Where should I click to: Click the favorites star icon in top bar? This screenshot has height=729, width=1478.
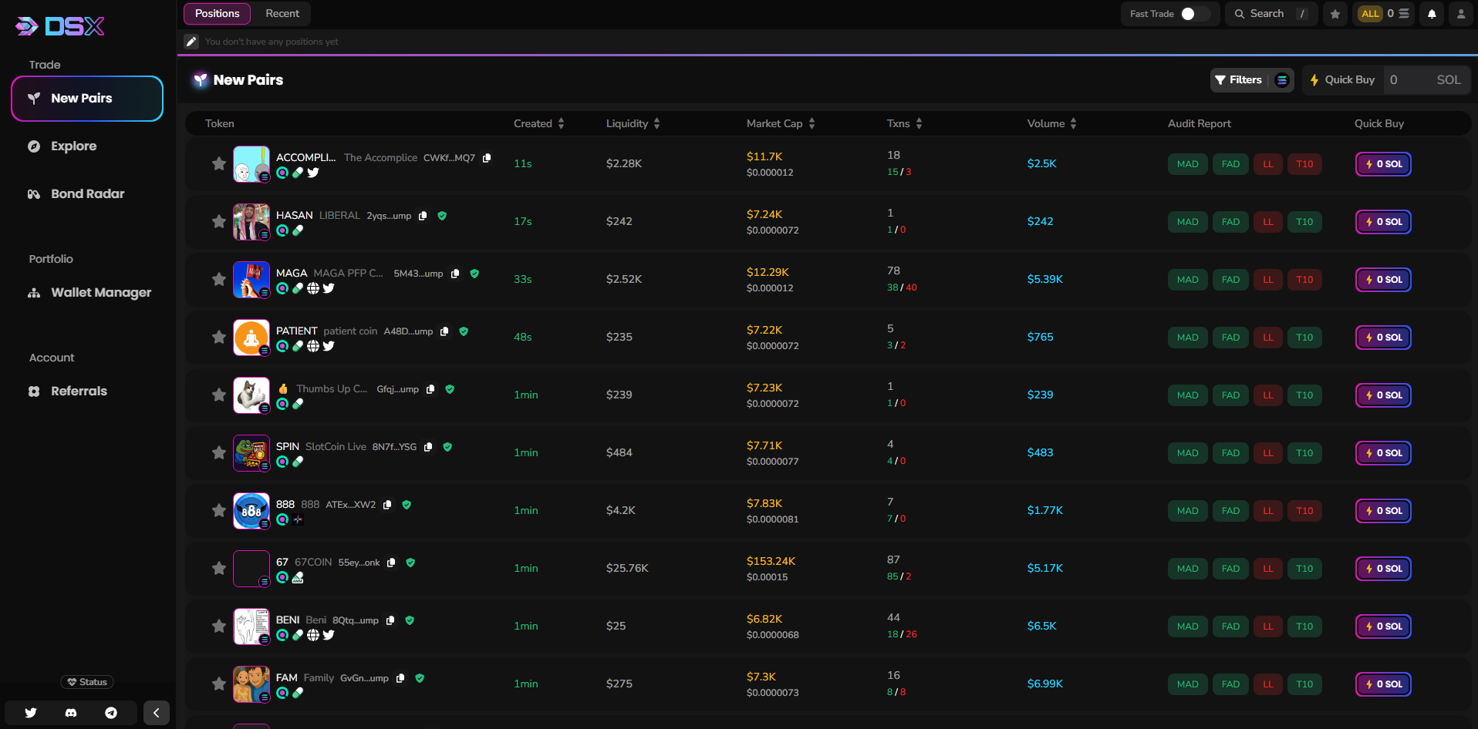click(1335, 14)
